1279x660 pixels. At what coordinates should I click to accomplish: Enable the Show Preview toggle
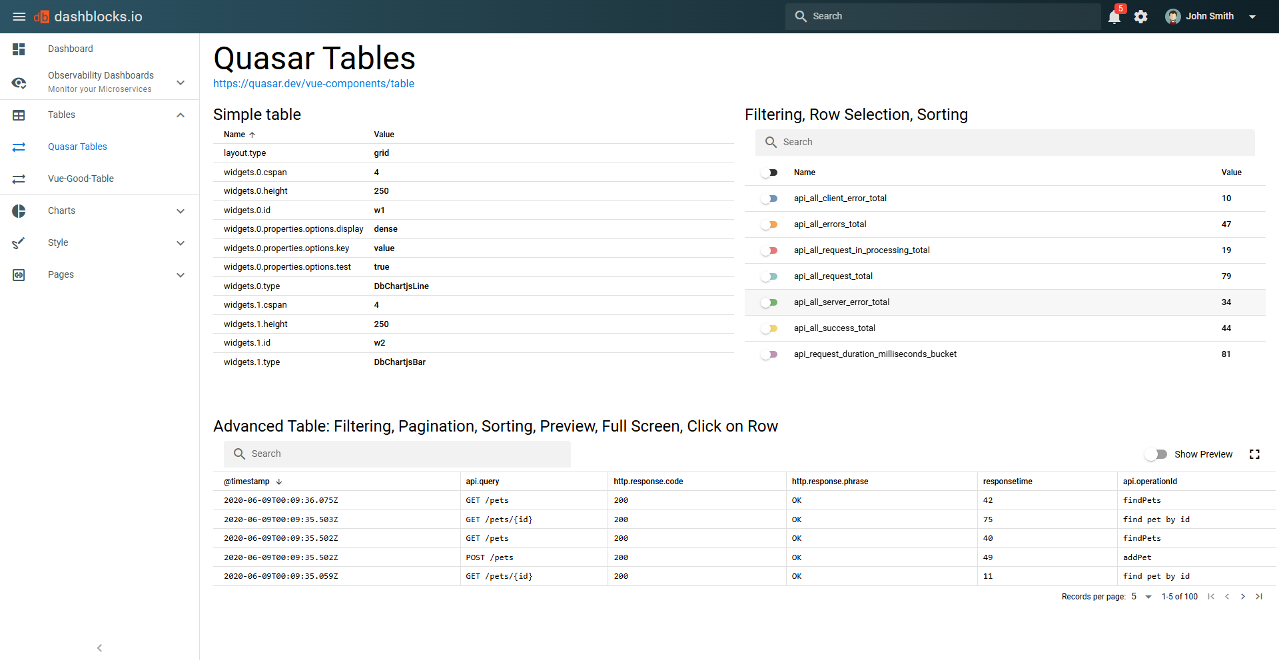click(1156, 454)
